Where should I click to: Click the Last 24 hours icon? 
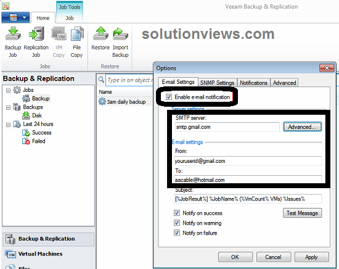(x=17, y=124)
